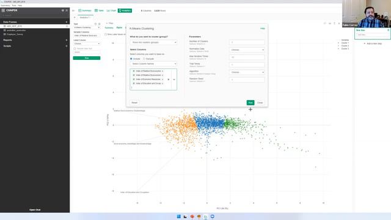The image size is (391, 220).
Task: Edit the Trial Times field
Action: pyautogui.click(x=247, y=65)
